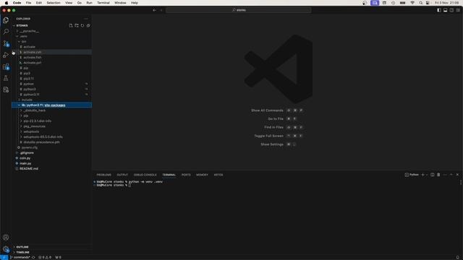Open notifications bell in status bar
Viewport: 463px width, 260px height.
click(458, 257)
